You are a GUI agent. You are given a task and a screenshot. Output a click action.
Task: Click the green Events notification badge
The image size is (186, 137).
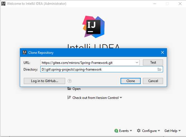[x=116, y=131]
